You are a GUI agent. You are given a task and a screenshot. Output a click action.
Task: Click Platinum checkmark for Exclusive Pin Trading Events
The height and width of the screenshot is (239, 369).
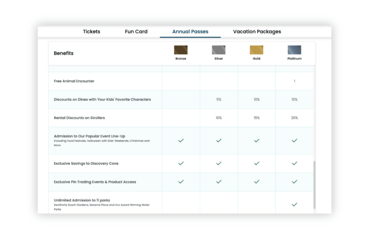click(295, 182)
